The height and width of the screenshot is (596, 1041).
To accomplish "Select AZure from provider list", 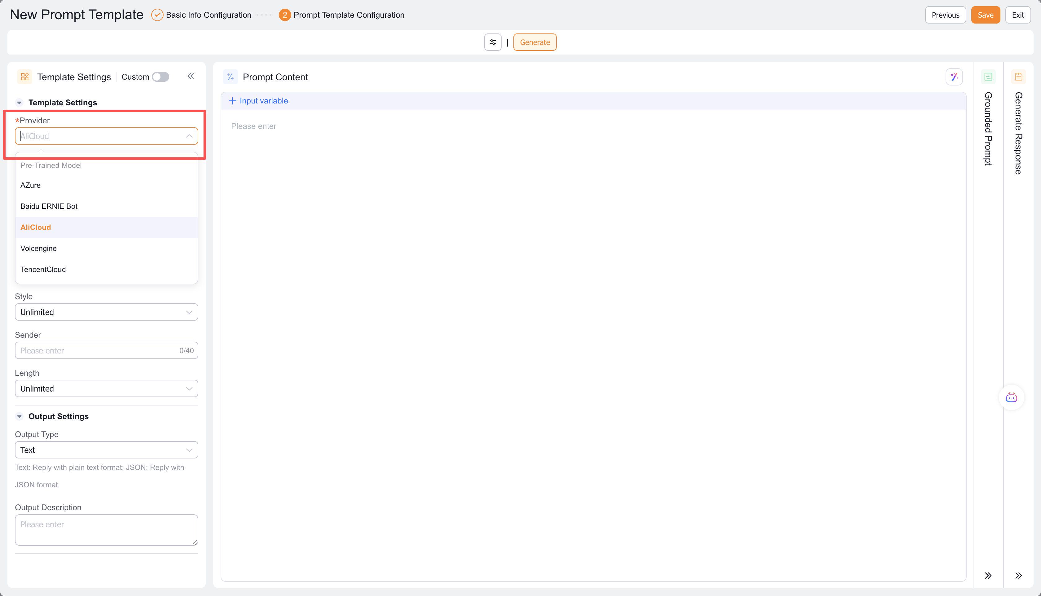I will click(31, 185).
